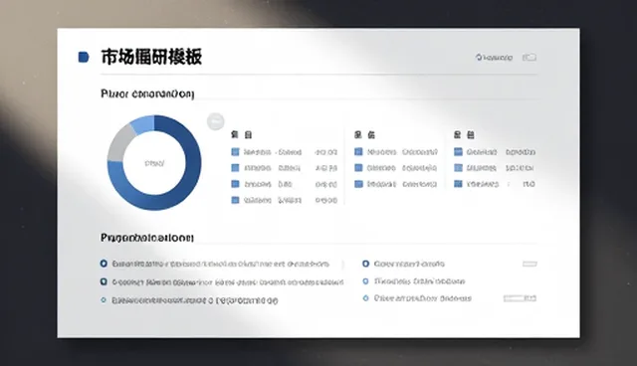Click the small bar beside the third lower right list item
Viewport: 637px width, 366px height.
520,298
